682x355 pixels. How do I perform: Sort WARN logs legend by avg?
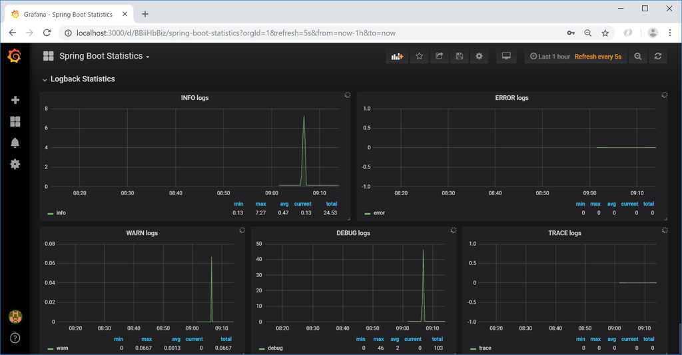pos(176,339)
